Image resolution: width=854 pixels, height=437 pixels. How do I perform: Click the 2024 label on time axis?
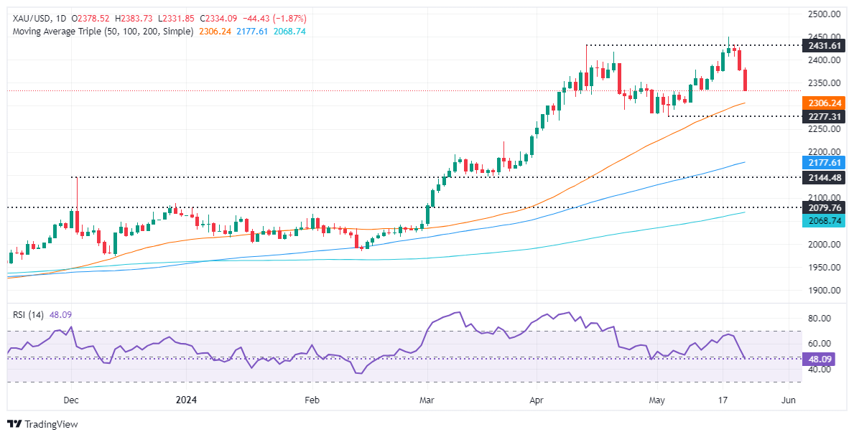(x=184, y=398)
